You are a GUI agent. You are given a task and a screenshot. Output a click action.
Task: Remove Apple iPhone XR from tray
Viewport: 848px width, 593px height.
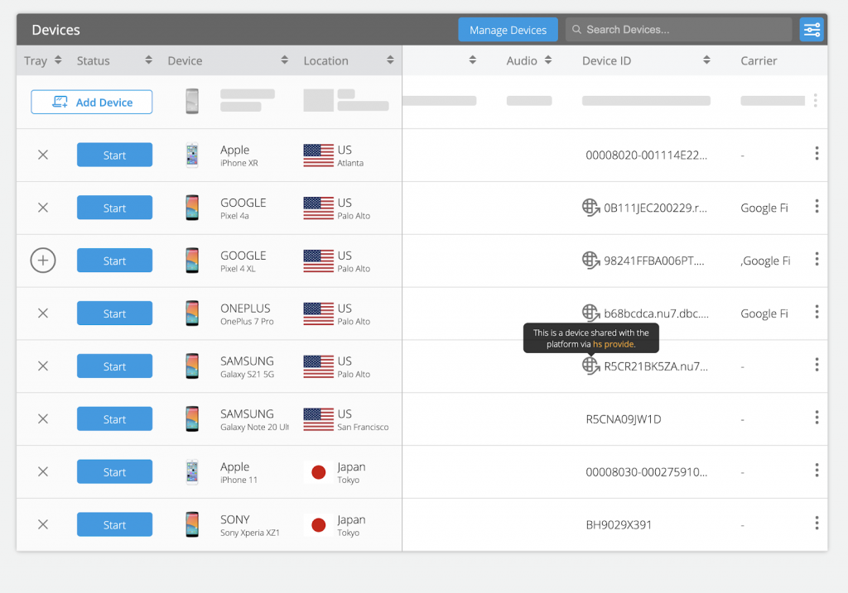(43, 155)
